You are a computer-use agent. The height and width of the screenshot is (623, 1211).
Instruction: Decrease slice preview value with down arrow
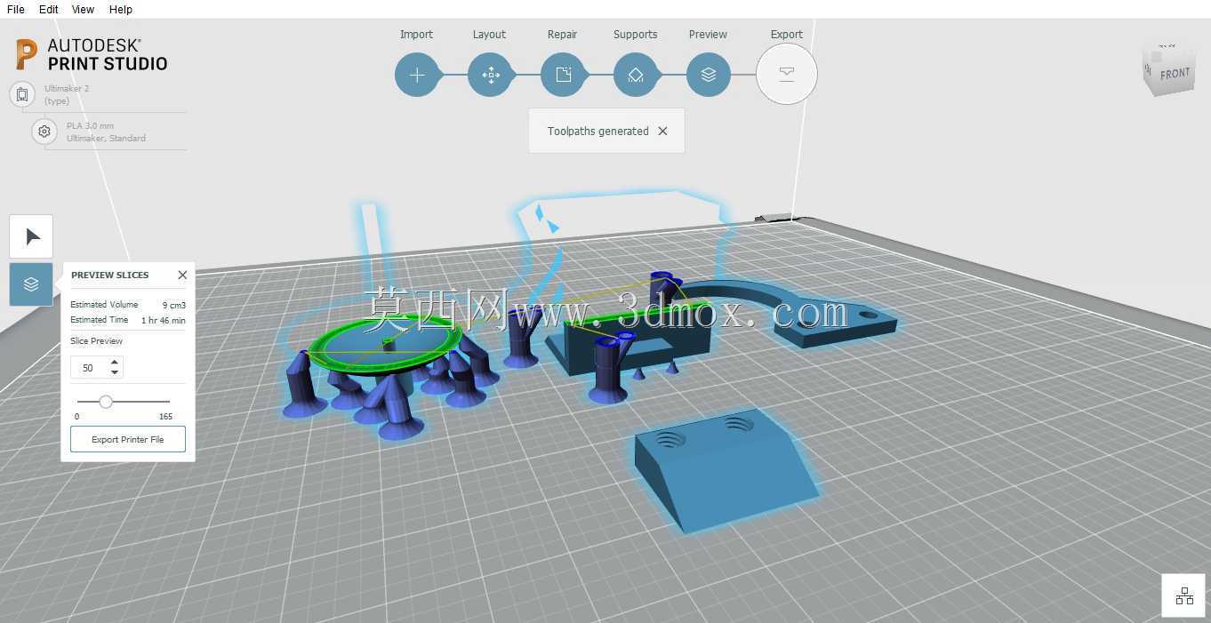point(115,372)
